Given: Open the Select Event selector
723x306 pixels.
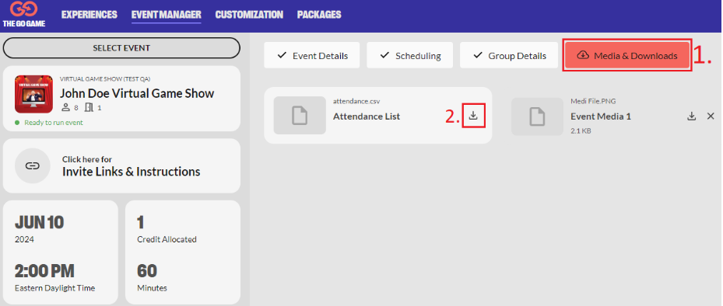Looking at the screenshot, I should [x=121, y=48].
